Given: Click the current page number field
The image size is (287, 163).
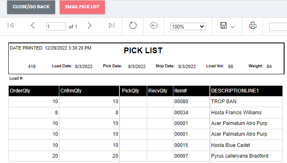Looking at the screenshot, I should (56, 26).
